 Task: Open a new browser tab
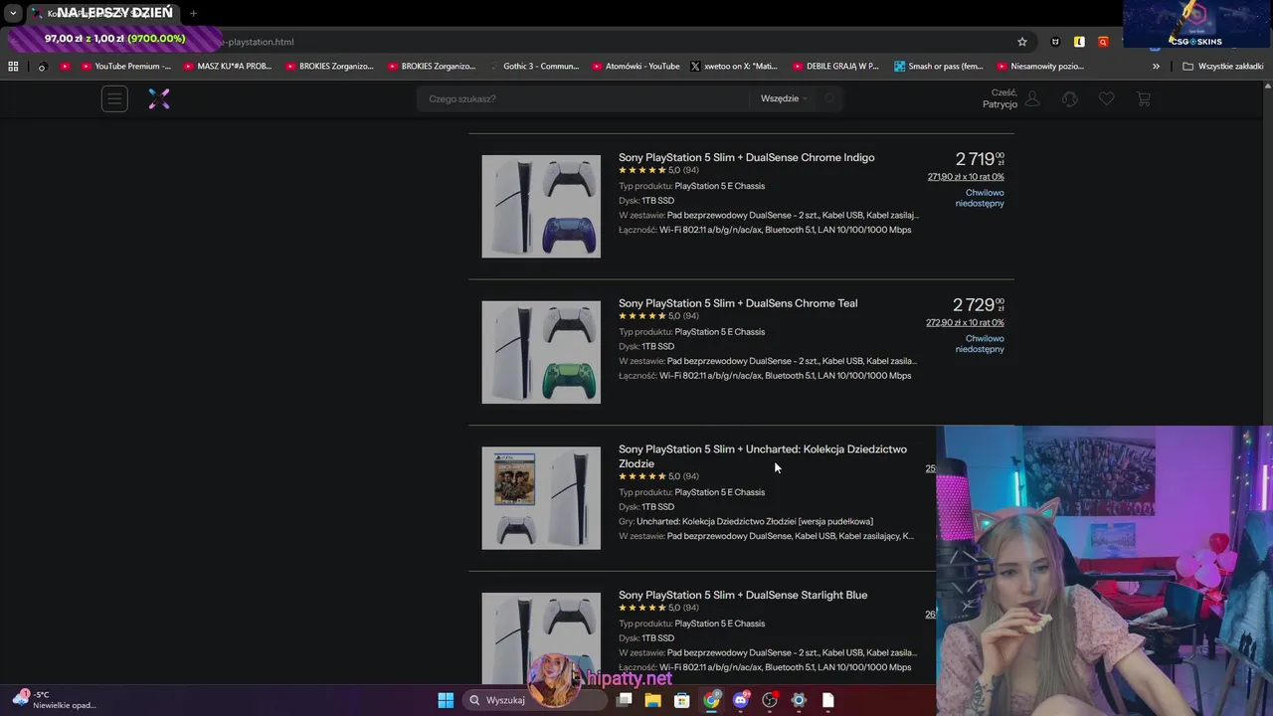pyautogui.click(x=193, y=13)
